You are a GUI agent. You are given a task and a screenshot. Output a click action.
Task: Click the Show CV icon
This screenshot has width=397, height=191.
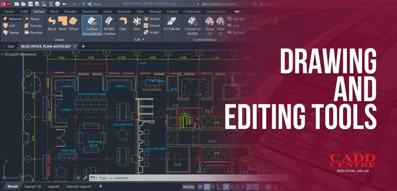[x=210, y=25]
